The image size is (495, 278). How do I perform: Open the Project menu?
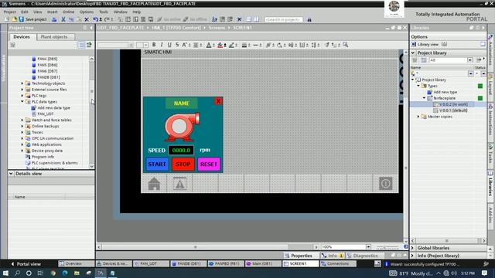pos(10,12)
